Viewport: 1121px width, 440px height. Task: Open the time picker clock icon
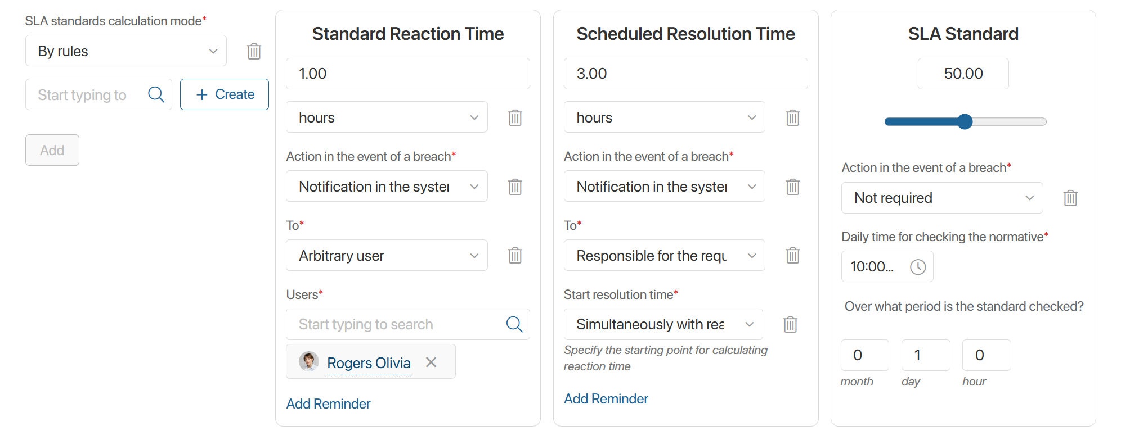[x=918, y=266]
